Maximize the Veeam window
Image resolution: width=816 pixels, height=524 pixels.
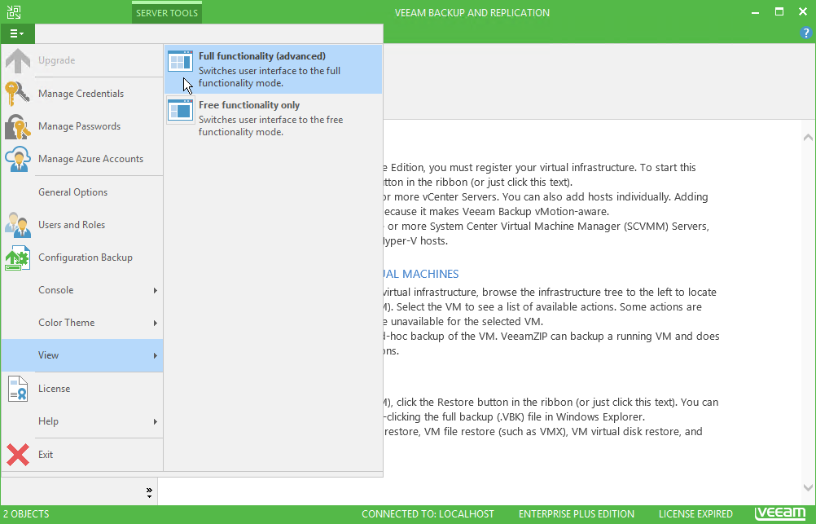[779, 12]
